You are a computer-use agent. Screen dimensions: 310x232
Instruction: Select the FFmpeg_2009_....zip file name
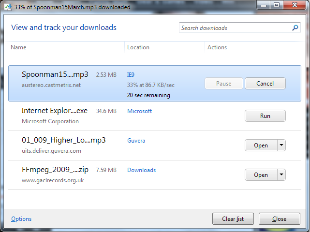55,170
